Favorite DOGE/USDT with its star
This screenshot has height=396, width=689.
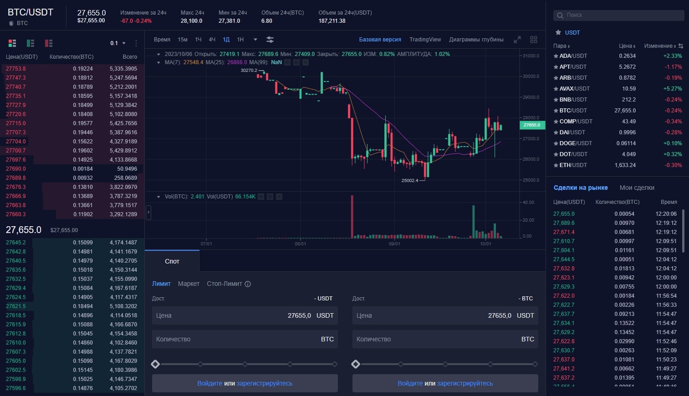point(556,143)
